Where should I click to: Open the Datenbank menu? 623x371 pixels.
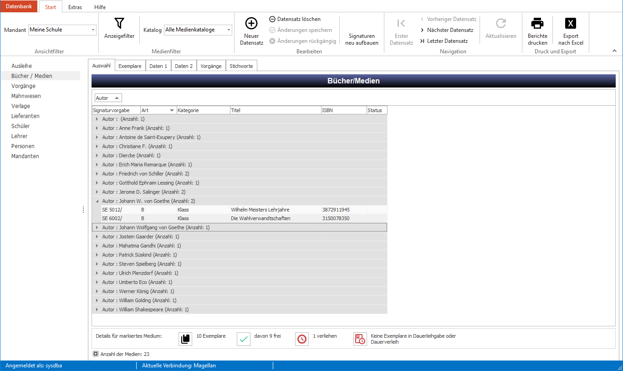[x=19, y=6]
